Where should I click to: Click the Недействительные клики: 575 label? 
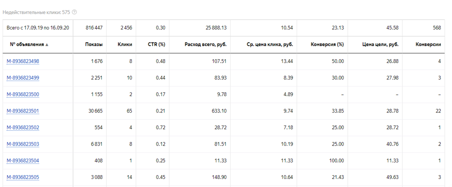click(36, 12)
